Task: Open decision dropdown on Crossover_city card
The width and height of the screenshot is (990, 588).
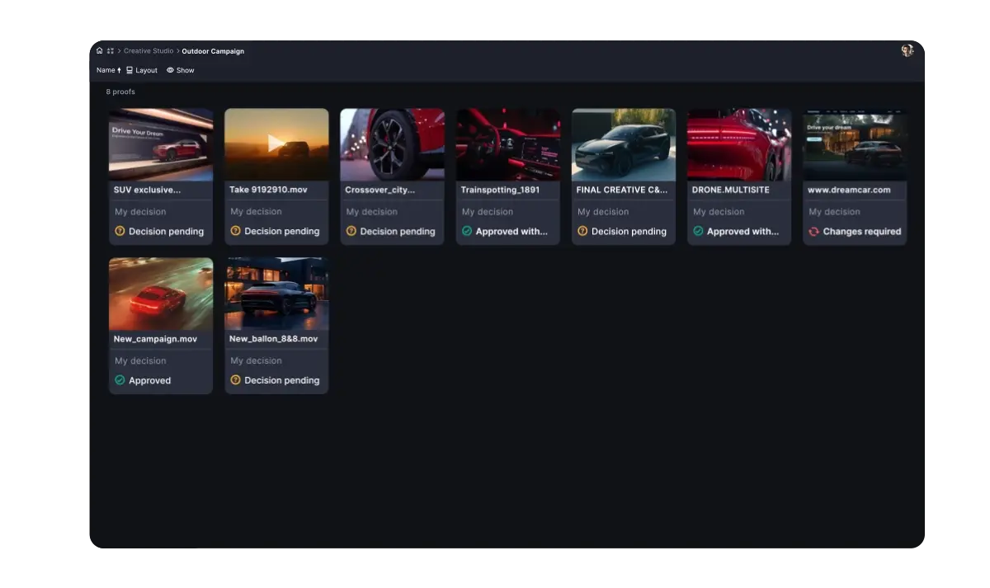Action: click(x=392, y=232)
